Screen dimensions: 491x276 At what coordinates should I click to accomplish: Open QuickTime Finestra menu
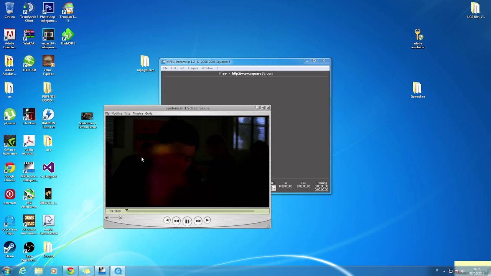tap(138, 113)
